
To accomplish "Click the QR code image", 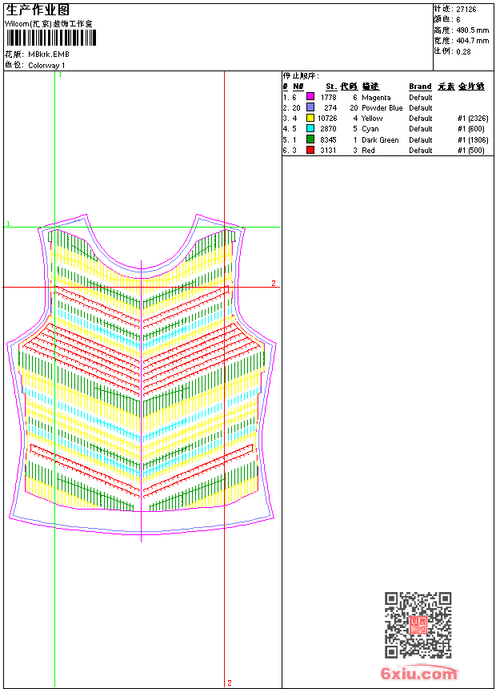I will click(418, 625).
